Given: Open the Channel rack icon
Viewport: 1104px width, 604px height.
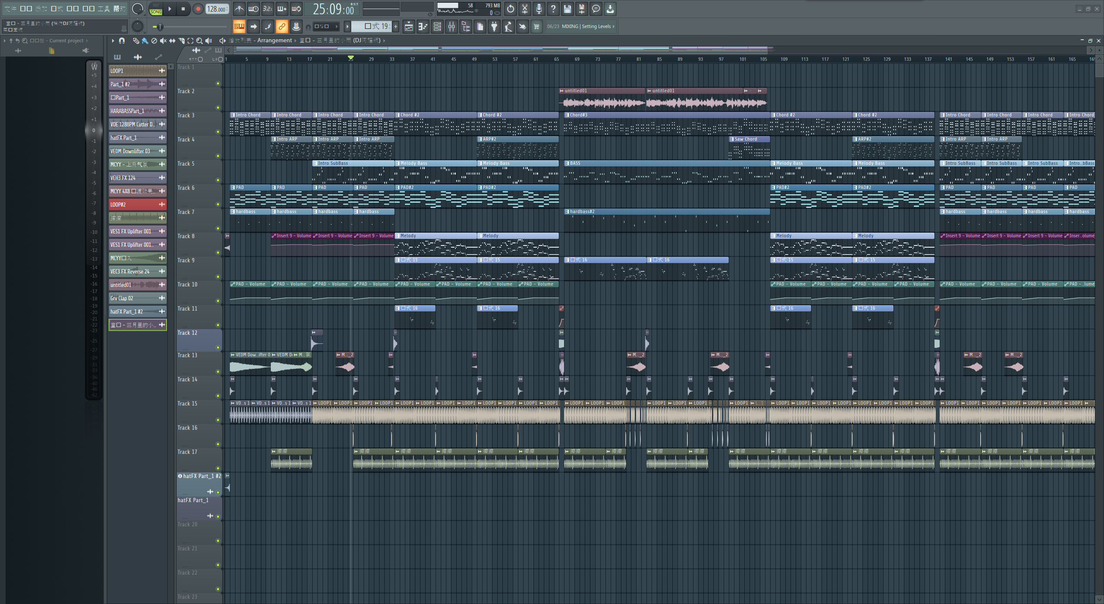Looking at the screenshot, I should pos(437,27).
